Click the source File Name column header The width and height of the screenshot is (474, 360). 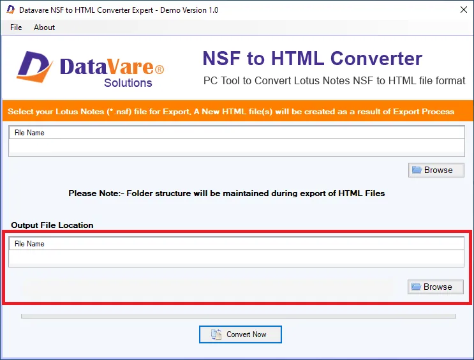tap(237, 133)
